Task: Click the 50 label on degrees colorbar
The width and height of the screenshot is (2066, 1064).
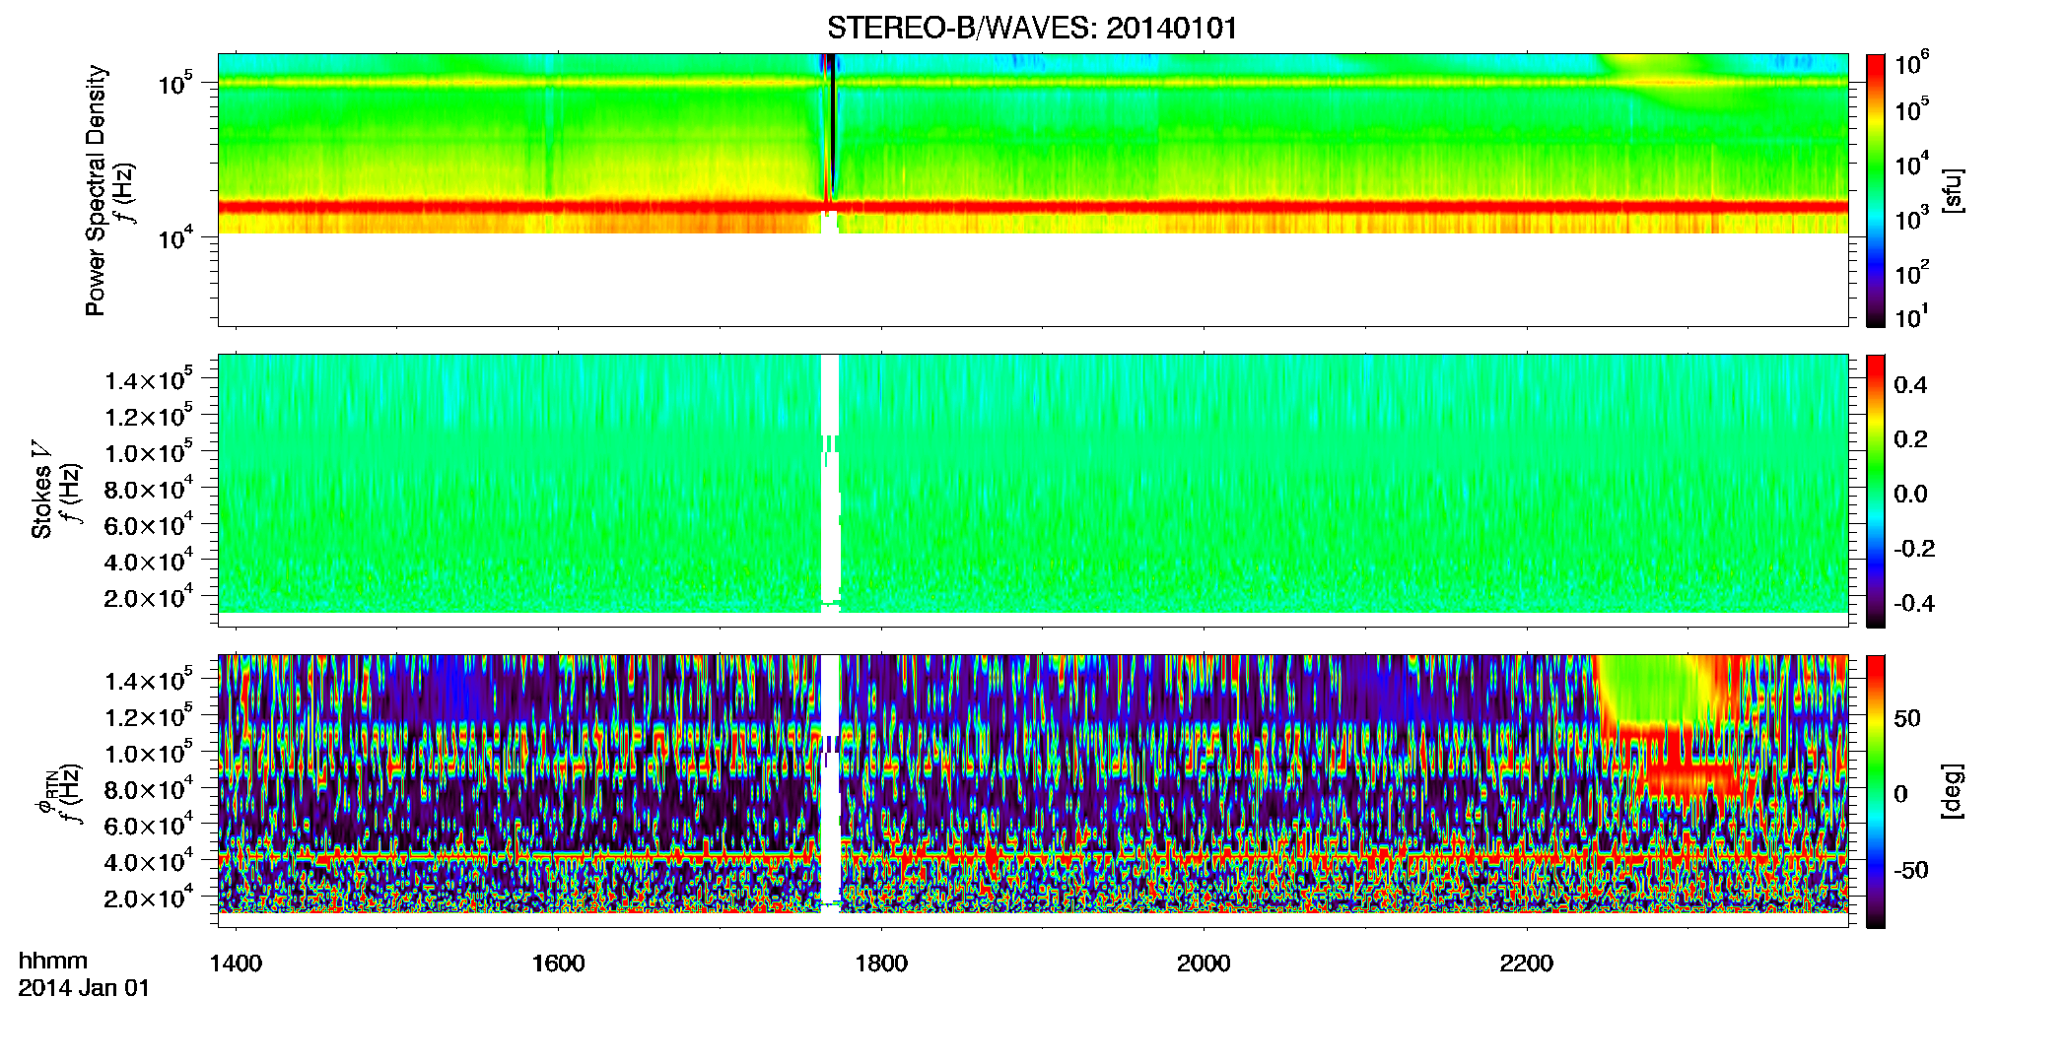Action: [x=1907, y=718]
